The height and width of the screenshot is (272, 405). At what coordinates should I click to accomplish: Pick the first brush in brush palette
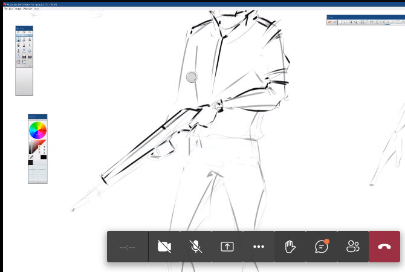18,40
